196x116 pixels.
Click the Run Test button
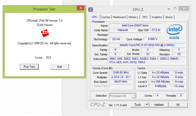coord(29,67)
